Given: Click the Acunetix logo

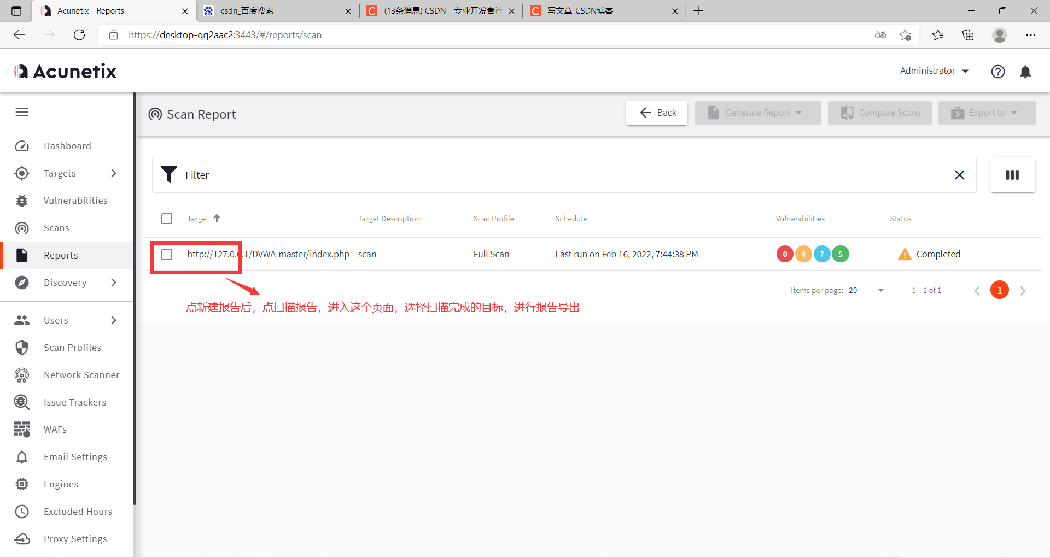Looking at the screenshot, I should click(65, 71).
